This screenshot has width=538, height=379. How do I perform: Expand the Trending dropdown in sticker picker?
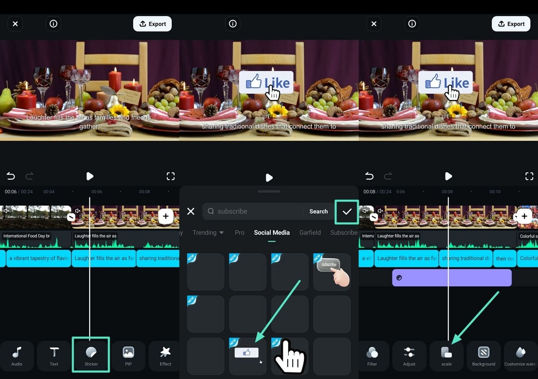point(208,233)
